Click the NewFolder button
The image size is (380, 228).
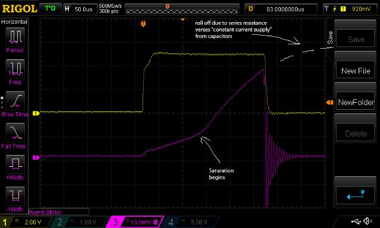point(356,102)
